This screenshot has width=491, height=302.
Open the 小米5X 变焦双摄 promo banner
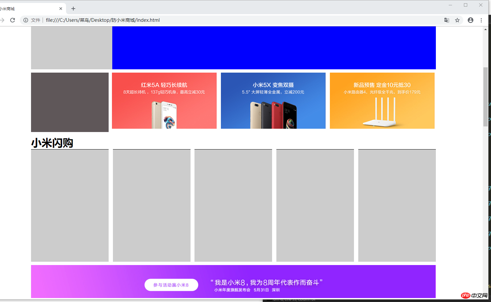[x=273, y=101]
